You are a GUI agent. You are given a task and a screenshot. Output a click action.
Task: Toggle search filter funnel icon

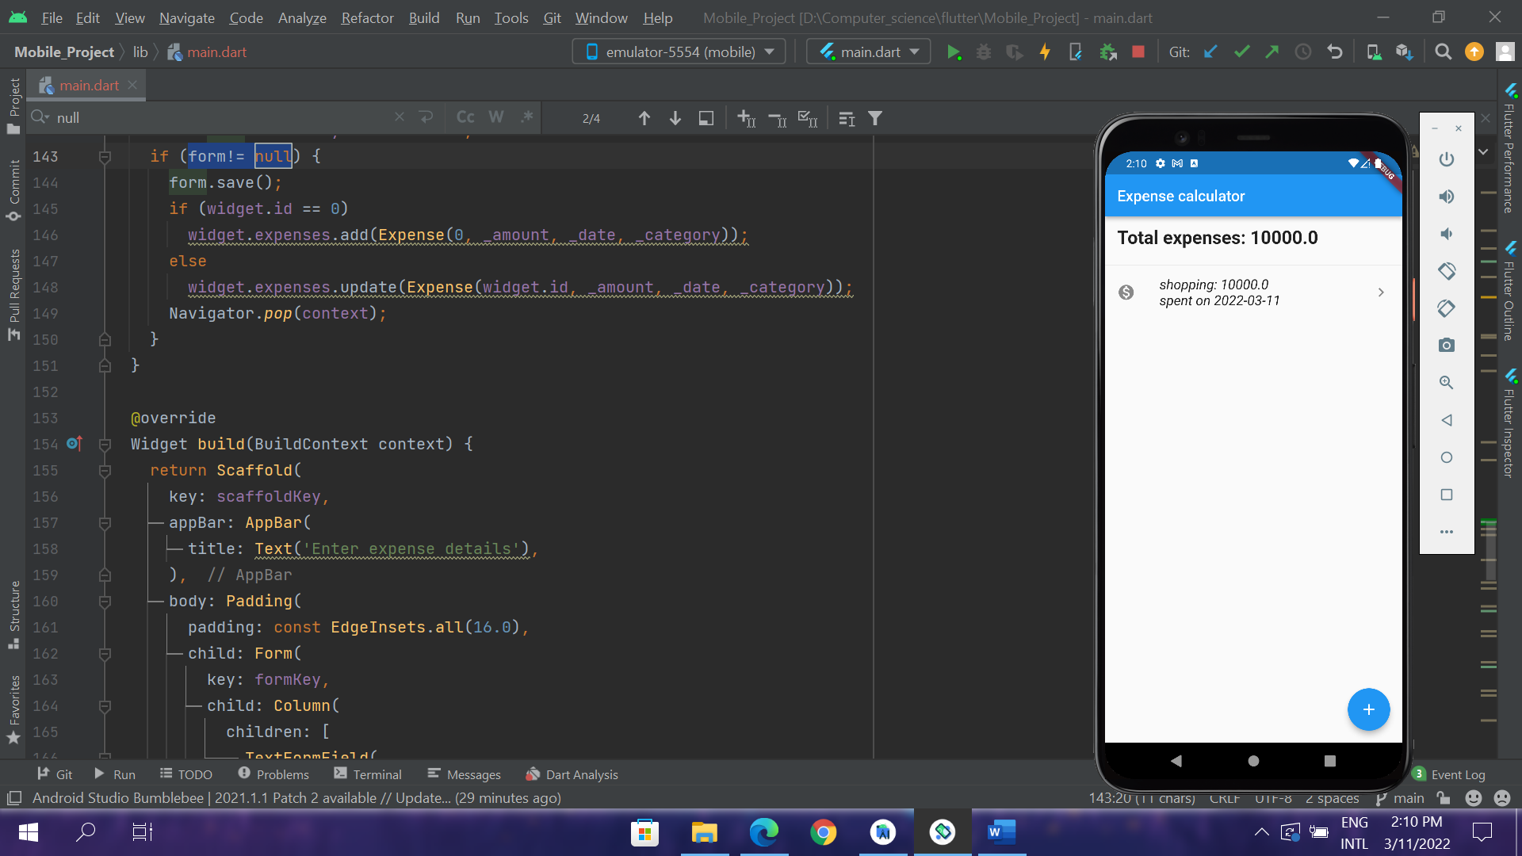click(x=875, y=118)
